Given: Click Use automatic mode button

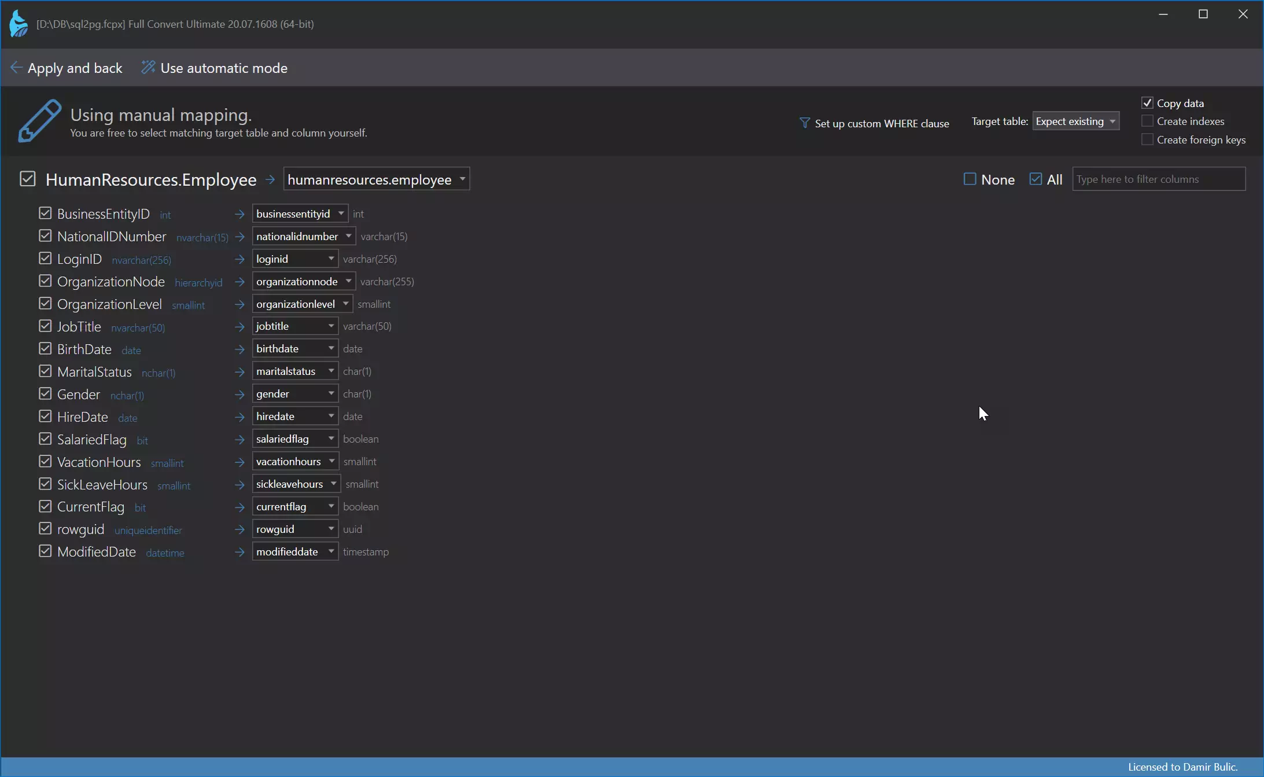Looking at the screenshot, I should [214, 68].
